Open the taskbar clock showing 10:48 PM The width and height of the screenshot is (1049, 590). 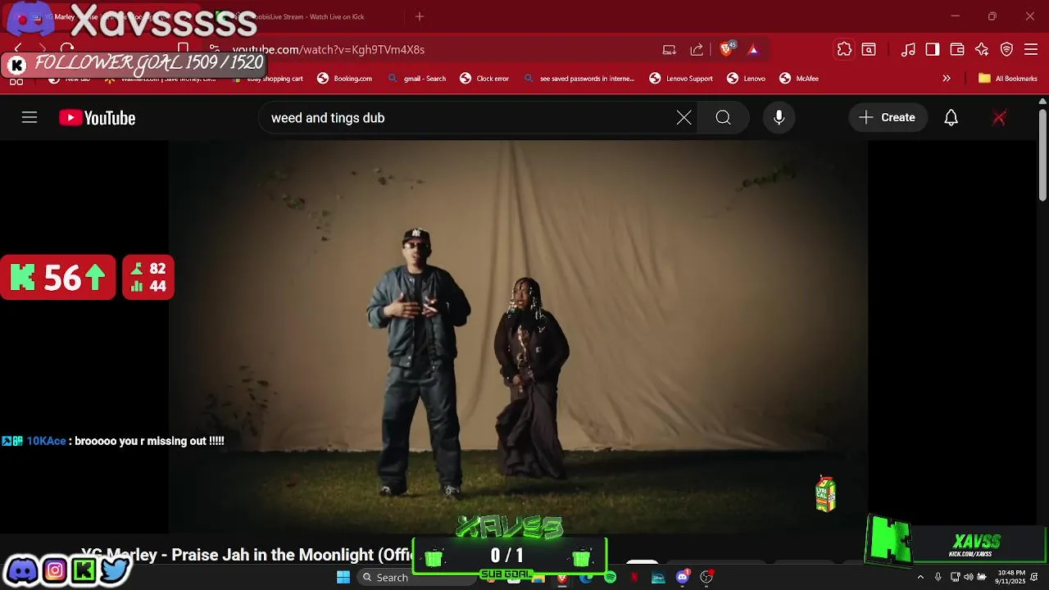point(1011,577)
